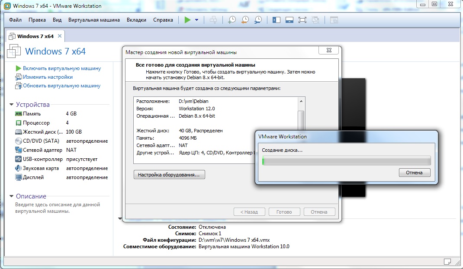Minimize the VMware Workstation window
This screenshot has width=463, height=269.
[x=423, y=4]
